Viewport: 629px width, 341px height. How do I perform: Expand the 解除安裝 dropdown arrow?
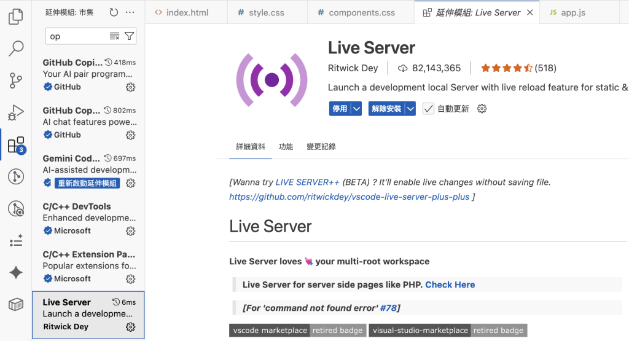[x=410, y=109]
